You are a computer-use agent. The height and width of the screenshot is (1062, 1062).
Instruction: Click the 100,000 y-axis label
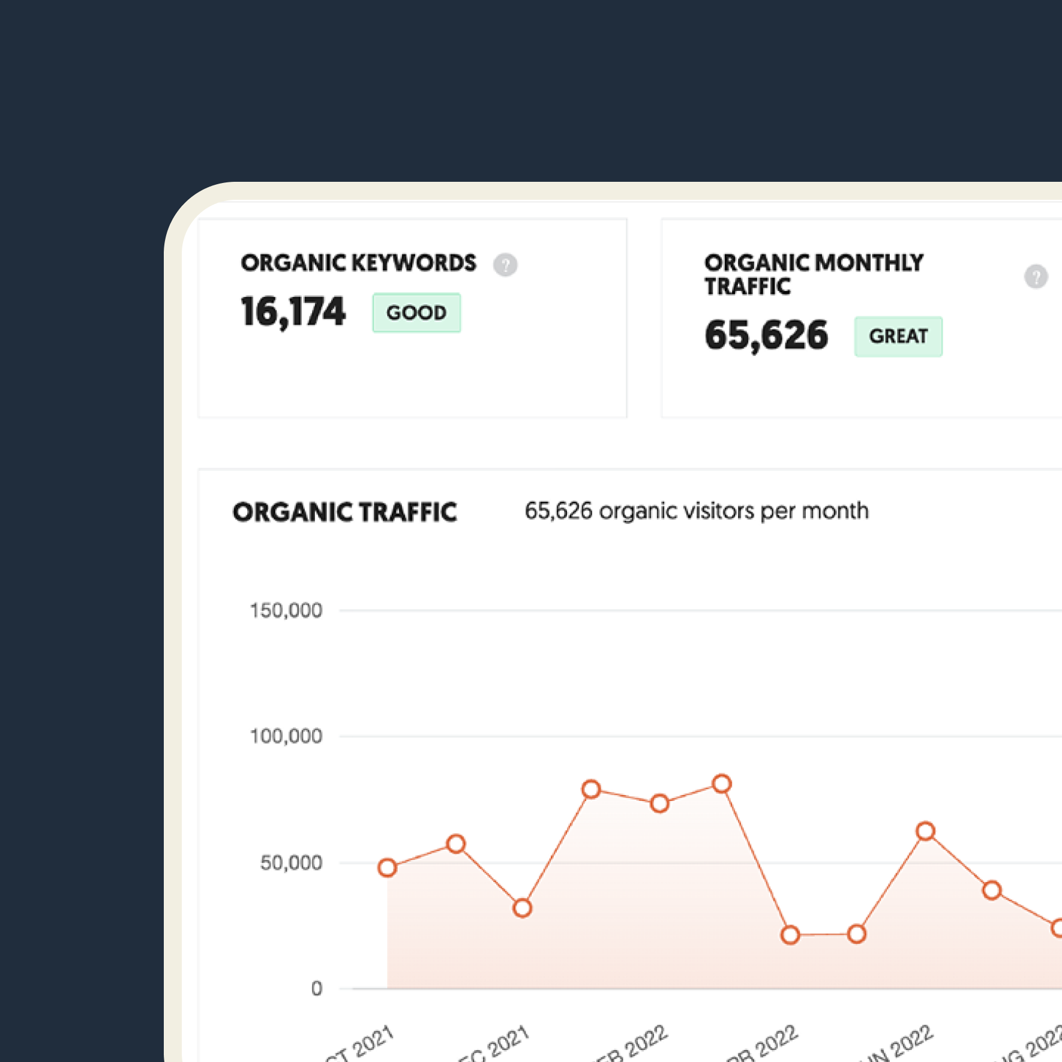tap(286, 736)
